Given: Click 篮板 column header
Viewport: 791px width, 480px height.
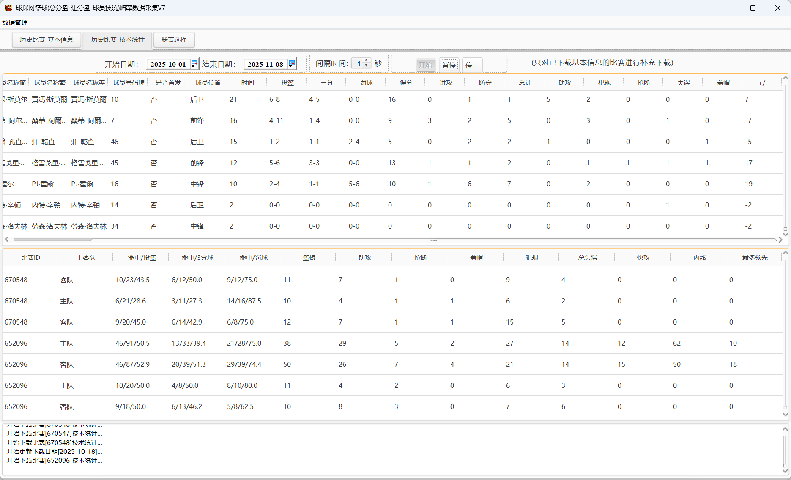Looking at the screenshot, I should (309, 258).
